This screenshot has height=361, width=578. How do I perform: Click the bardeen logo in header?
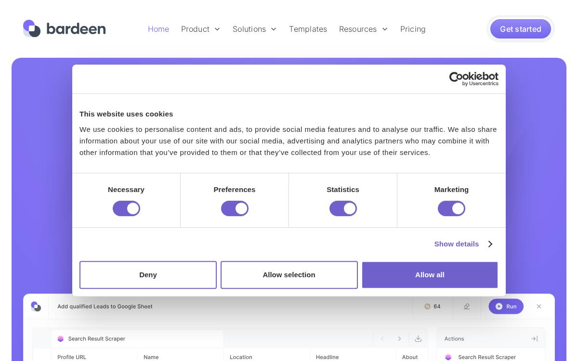pos(64,29)
